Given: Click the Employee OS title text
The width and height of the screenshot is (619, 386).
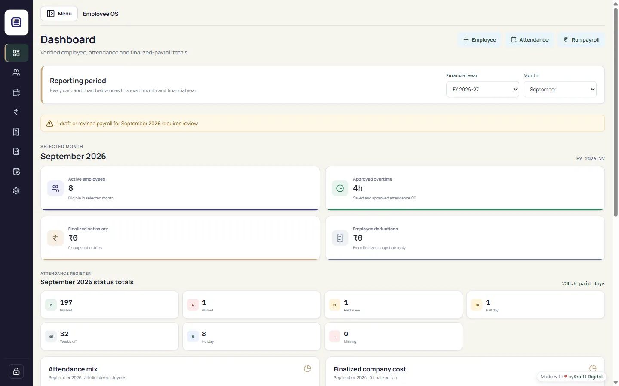Looking at the screenshot, I should [x=101, y=14].
